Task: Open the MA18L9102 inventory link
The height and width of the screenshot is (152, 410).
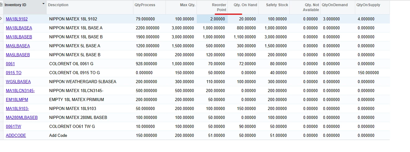Action: pyautogui.click(x=17, y=19)
